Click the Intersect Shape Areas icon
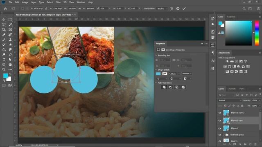This screenshot has height=147, width=262. click(x=177, y=87)
